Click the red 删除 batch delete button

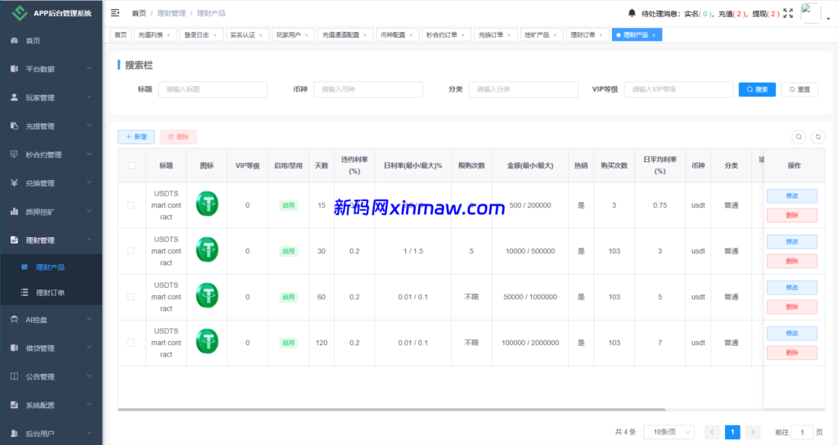click(178, 137)
